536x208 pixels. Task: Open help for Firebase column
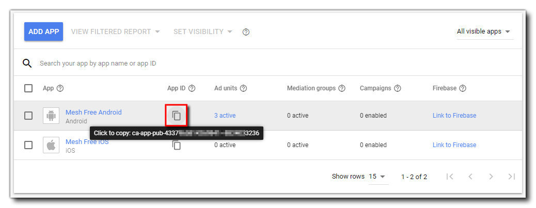[463, 88]
